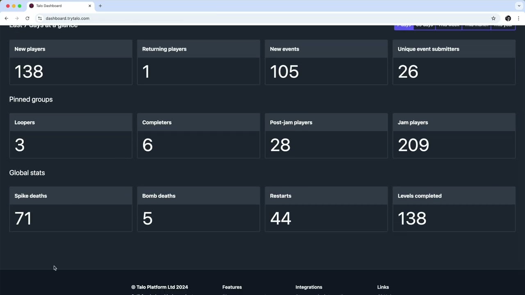Click the Spike deaths value 71
525x295 pixels.
tap(23, 218)
